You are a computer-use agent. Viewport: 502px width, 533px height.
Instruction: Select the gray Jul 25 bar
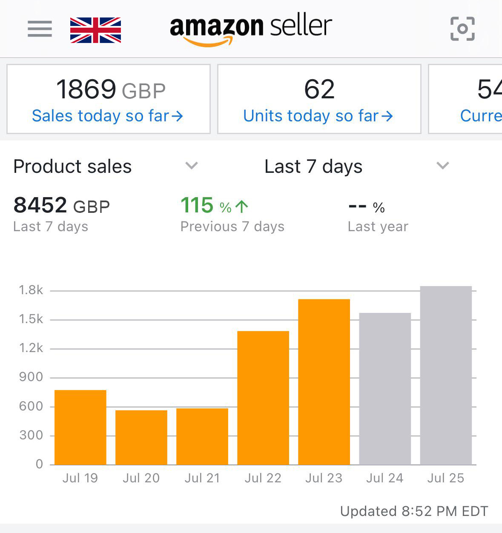pyautogui.click(x=446, y=375)
